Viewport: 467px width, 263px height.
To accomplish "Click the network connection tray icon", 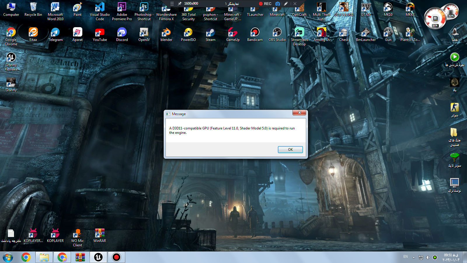I will coord(421,257).
